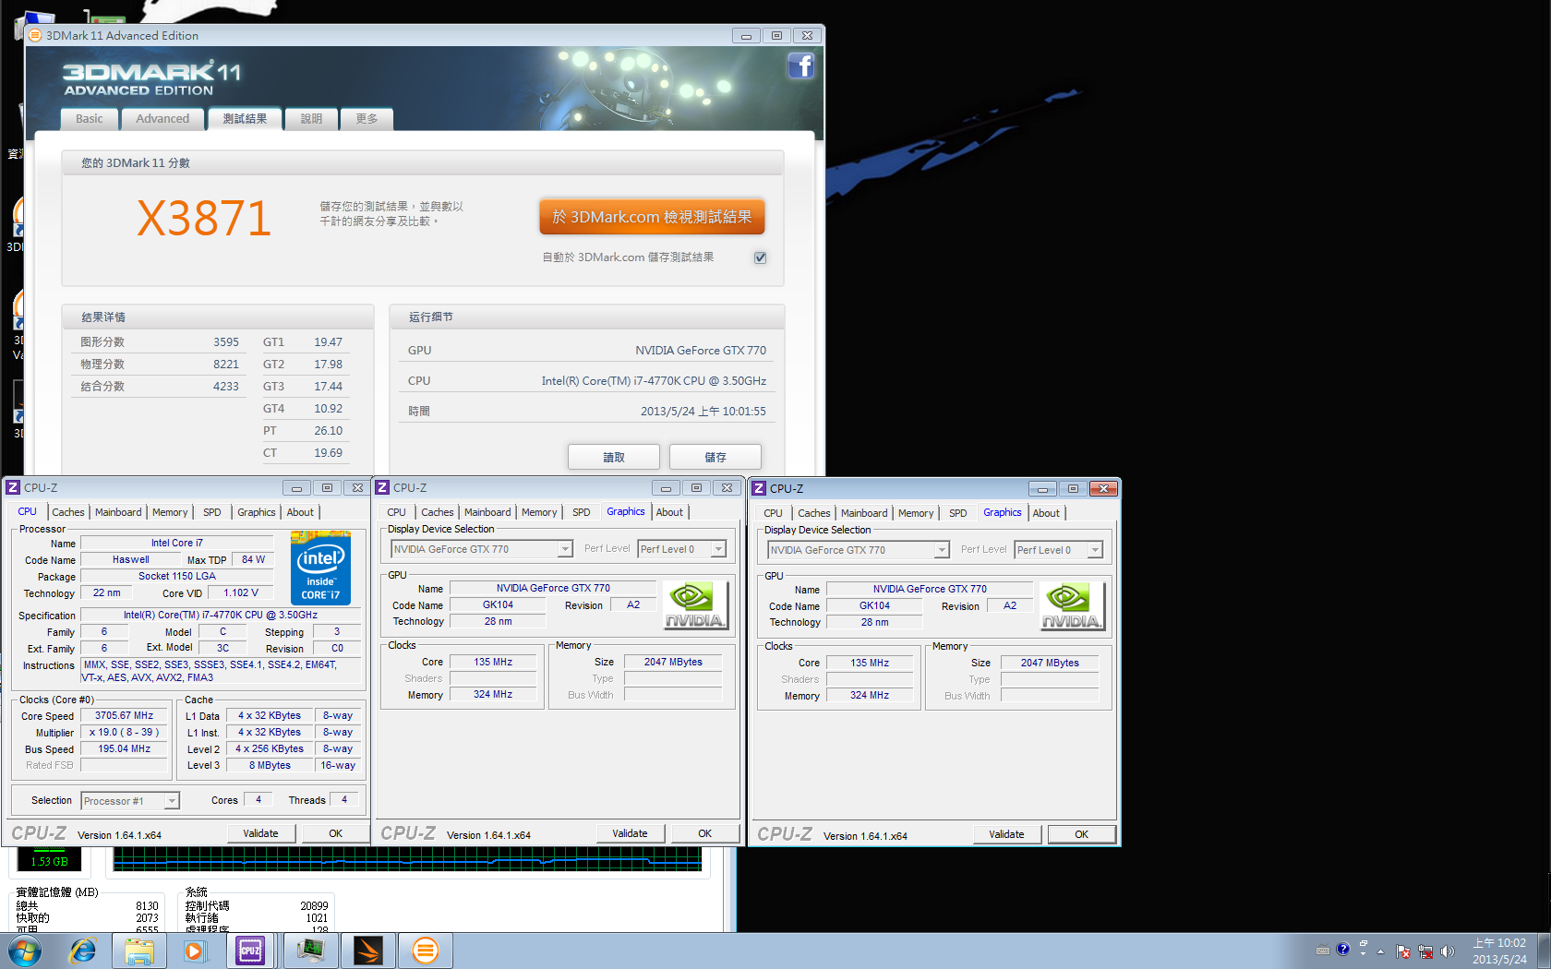Click taskbar clock showing 上午 10:02
This screenshot has height=969, width=1551.
tap(1499, 951)
